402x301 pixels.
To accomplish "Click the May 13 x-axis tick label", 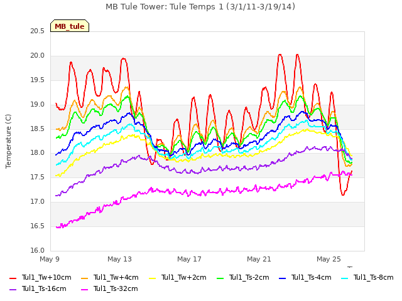I will click(119, 259).
